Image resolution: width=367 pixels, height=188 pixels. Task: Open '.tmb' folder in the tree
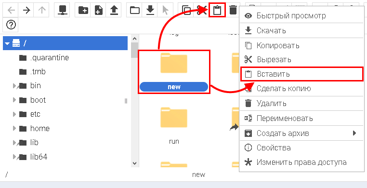click(x=38, y=72)
